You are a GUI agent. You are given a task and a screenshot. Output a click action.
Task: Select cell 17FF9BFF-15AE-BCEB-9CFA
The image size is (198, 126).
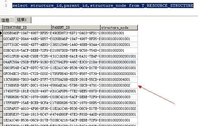[27, 103]
